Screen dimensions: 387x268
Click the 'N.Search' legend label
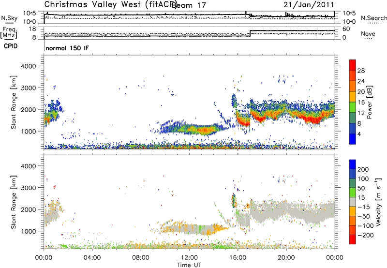click(373, 18)
